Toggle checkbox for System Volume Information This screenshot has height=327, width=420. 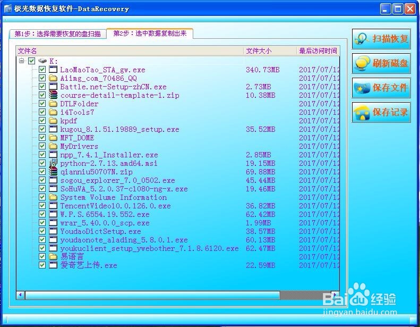click(42, 197)
